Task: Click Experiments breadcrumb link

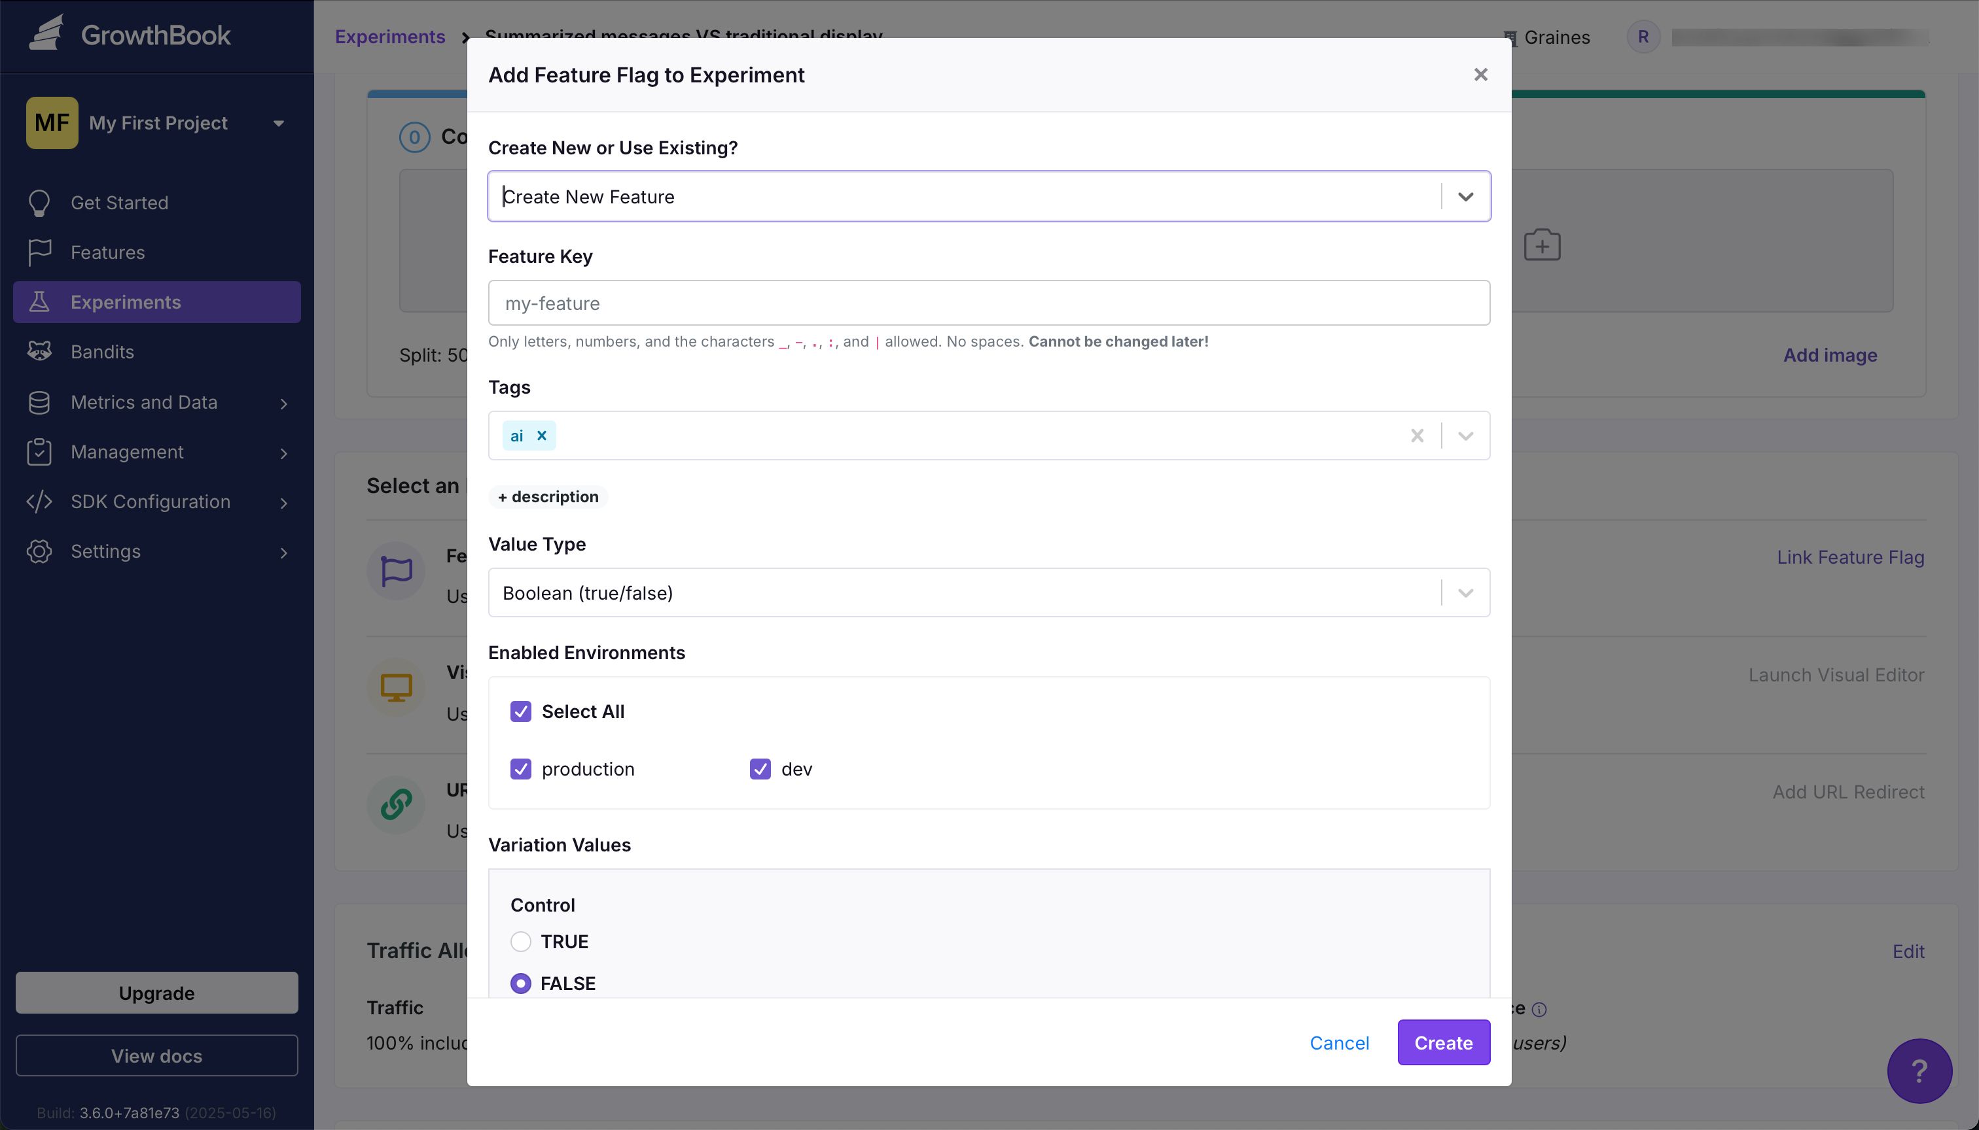Action: (390, 37)
